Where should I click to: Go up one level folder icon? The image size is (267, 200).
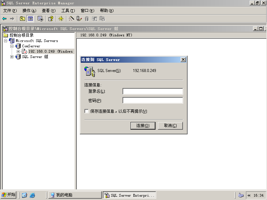(22, 19)
